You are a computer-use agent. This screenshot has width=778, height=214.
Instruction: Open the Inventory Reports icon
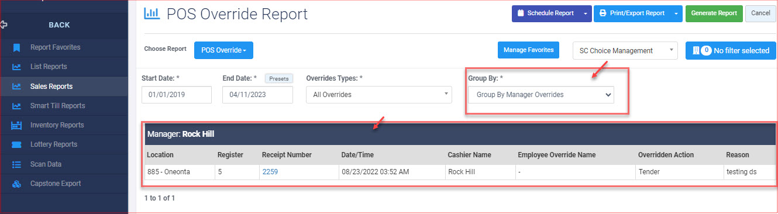pos(17,125)
